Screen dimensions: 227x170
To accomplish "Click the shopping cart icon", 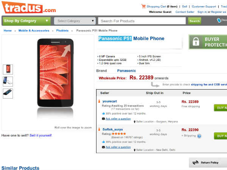I will point(144,6).
